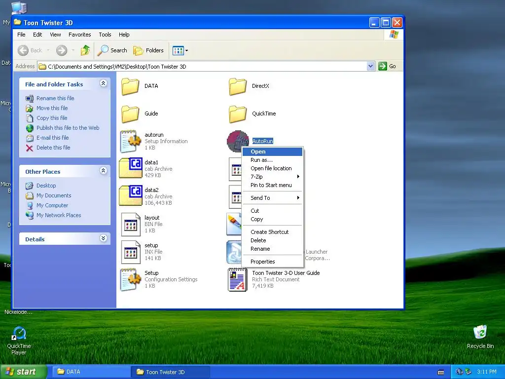Click Toon Twister 3D taskbar button
505x379 pixels.
[171, 372]
